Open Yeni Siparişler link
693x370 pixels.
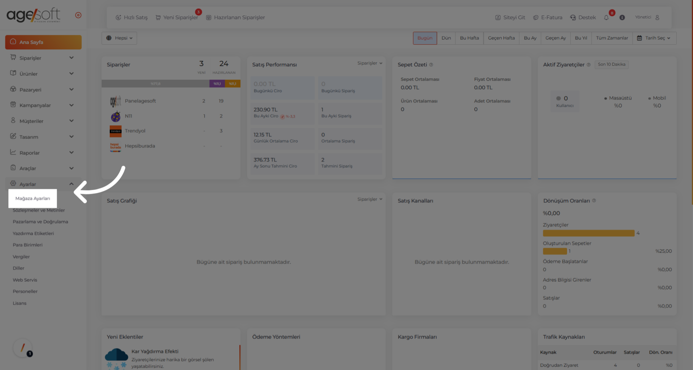pos(177,17)
